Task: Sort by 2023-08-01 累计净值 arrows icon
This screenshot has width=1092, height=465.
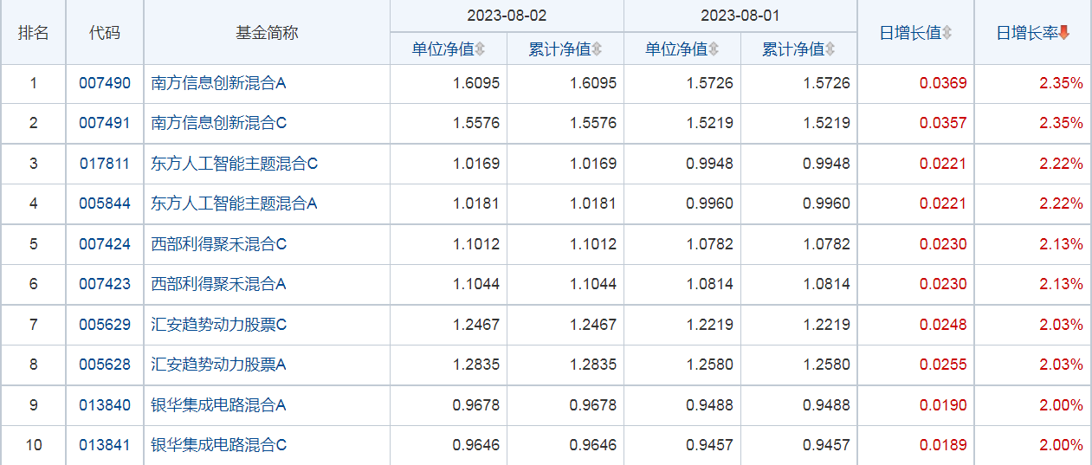Action: click(x=830, y=49)
